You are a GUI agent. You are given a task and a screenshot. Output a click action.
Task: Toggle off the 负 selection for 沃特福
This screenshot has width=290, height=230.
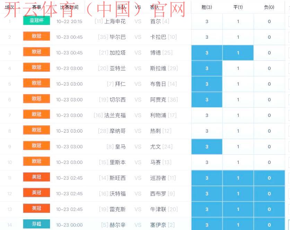(x=269, y=193)
